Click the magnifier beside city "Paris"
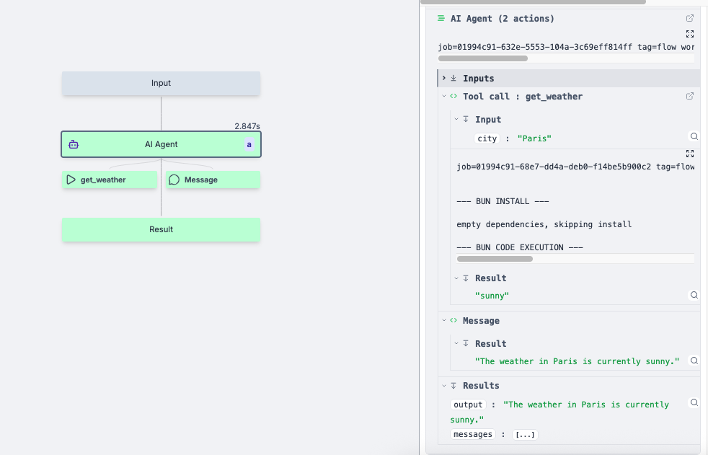 tap(694, 136)
